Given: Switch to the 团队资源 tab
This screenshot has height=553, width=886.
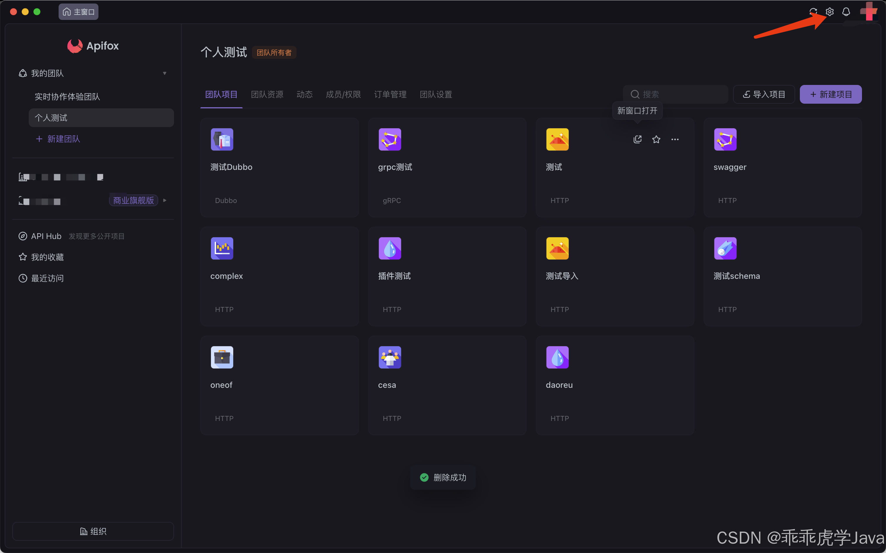Looking at the screenshot, I should pyautogui.click(x=267, y=94).
